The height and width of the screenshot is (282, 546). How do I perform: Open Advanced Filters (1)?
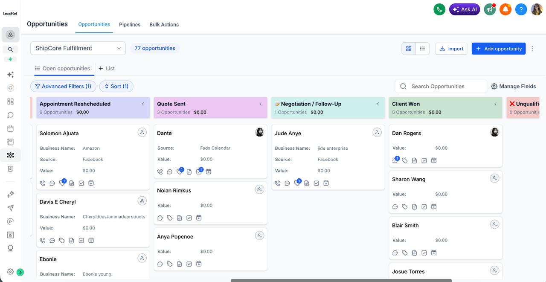(63, 86)
